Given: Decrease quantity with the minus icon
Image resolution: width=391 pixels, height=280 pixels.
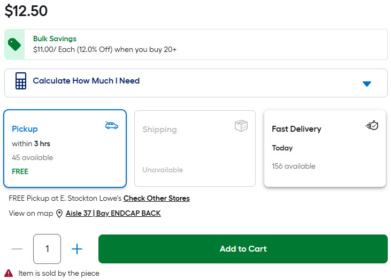Looking at the screenshot, I should 17,249.
